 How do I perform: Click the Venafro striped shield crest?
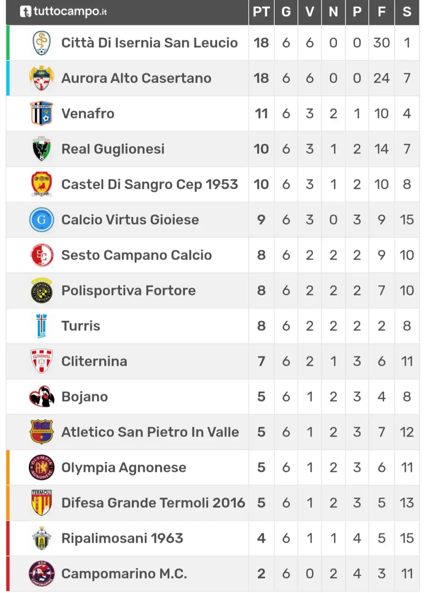42,114
